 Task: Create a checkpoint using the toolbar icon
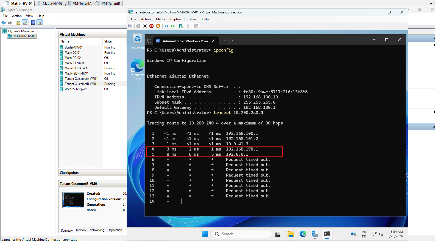coord(181,26)
